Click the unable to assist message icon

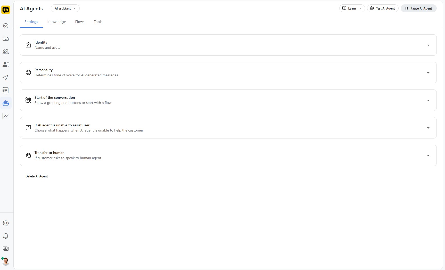(x=28, y=128)
